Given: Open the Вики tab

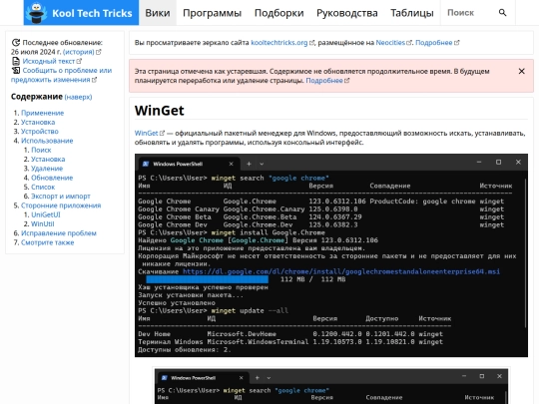Looking at the screenshot, I should click(x=158, y=13).
